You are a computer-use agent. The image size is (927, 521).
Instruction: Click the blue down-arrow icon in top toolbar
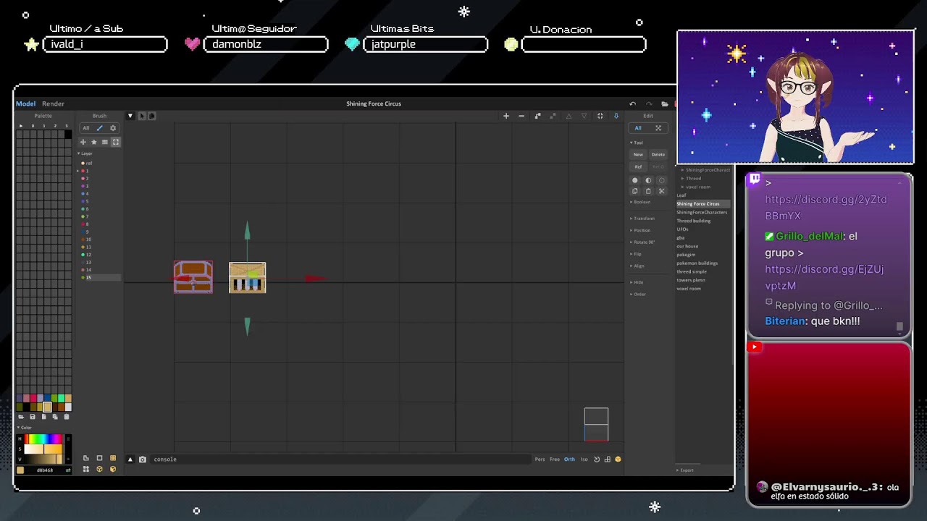click(616, 116)
